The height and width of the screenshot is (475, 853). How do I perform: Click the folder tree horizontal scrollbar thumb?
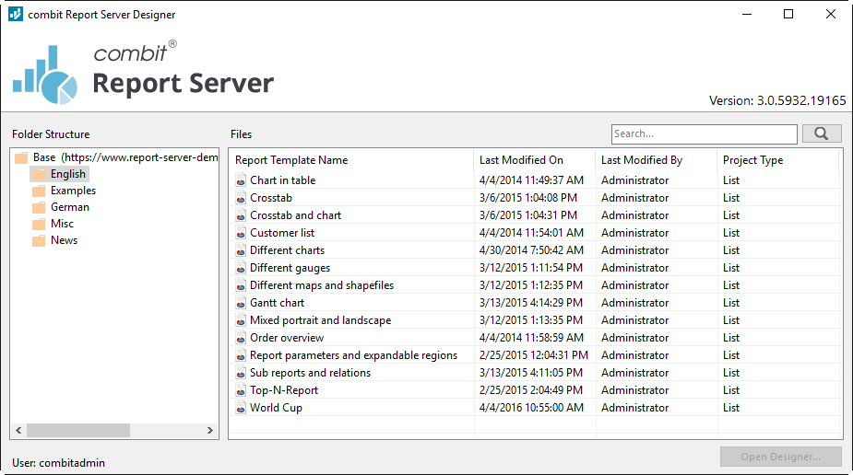(78, 431)
